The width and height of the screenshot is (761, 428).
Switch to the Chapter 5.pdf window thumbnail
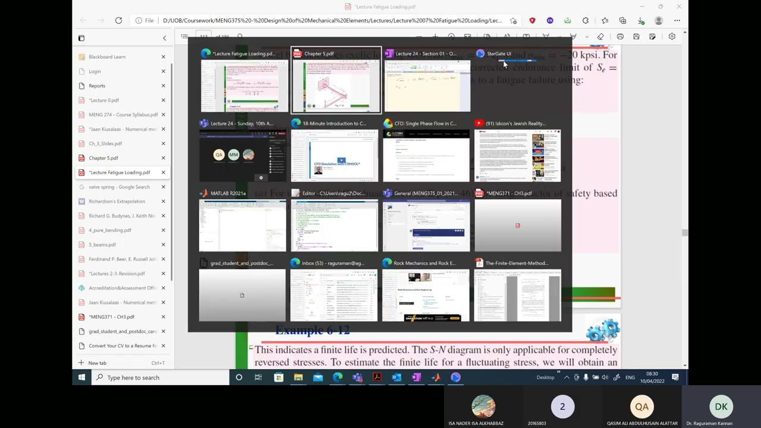pos(336,80)
